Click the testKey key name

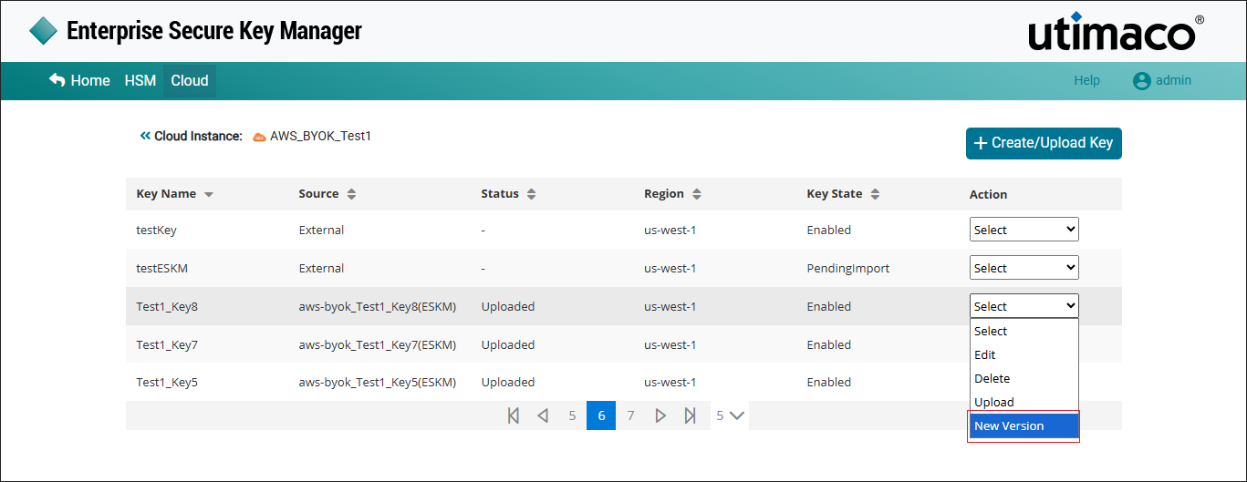point(156,230)
